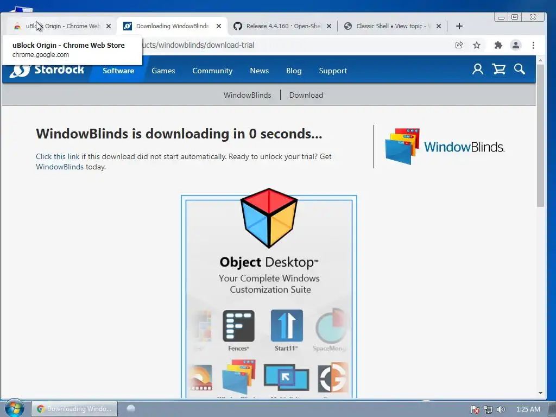Image resolution: width=556 pixels, height=417 pixels.
Task: Select the Chrome taskbar button Downloading Windo...
Action: [74, 409]
